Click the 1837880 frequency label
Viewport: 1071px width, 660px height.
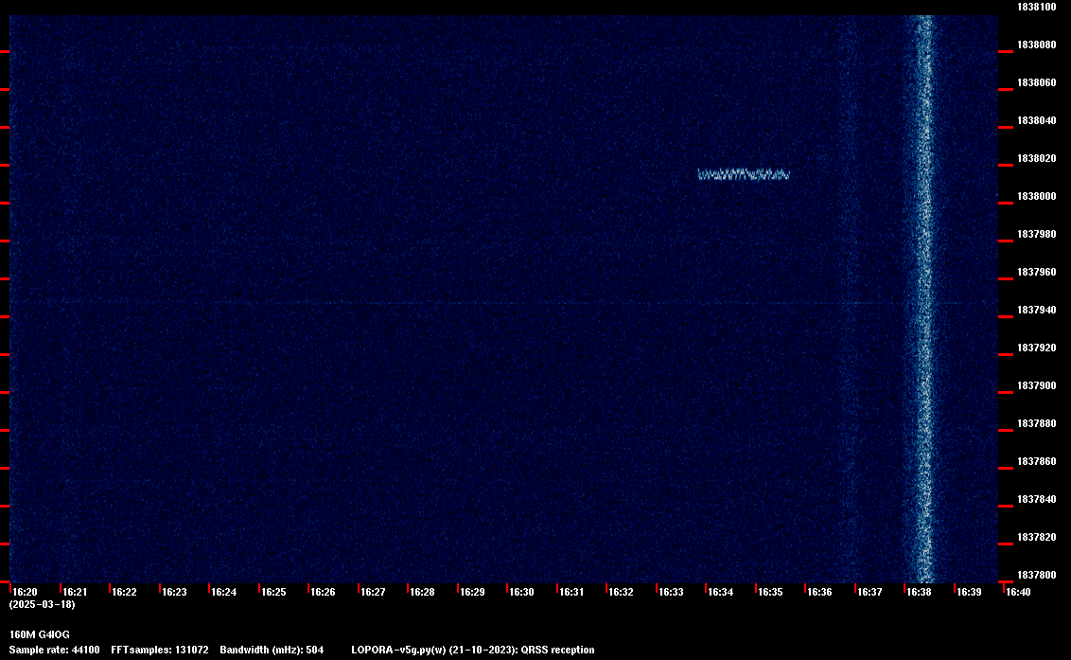[1037, 423]
